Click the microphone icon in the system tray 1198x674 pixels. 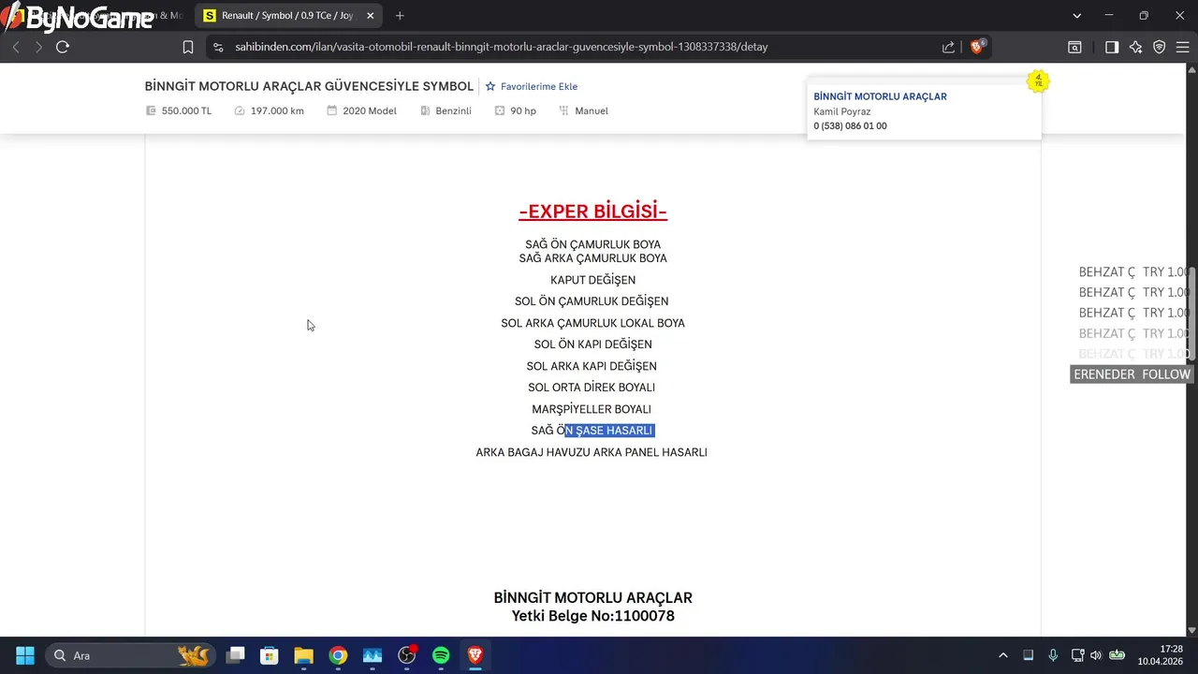point(1053,655)
